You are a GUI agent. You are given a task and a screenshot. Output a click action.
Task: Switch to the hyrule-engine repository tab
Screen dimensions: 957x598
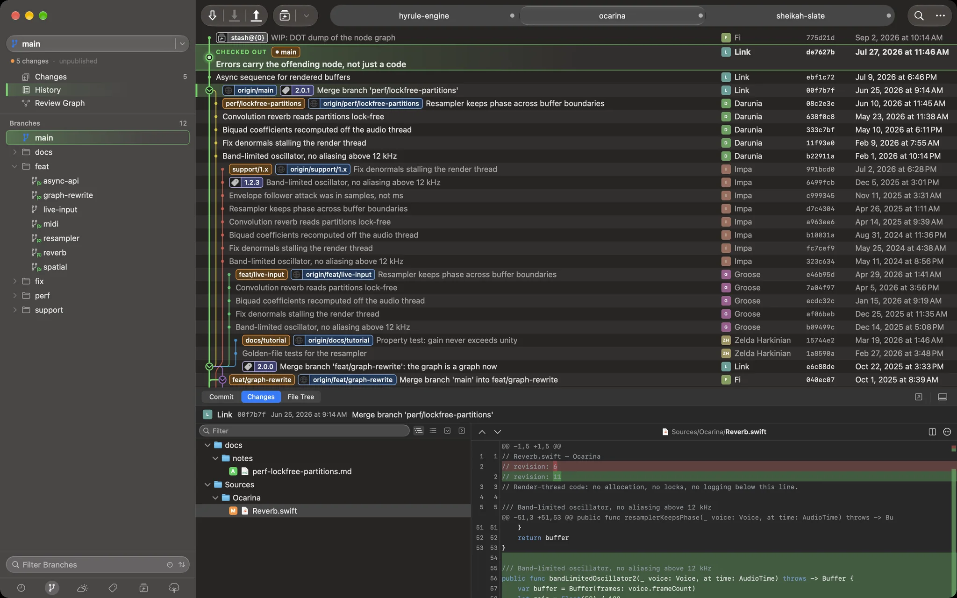424,15
